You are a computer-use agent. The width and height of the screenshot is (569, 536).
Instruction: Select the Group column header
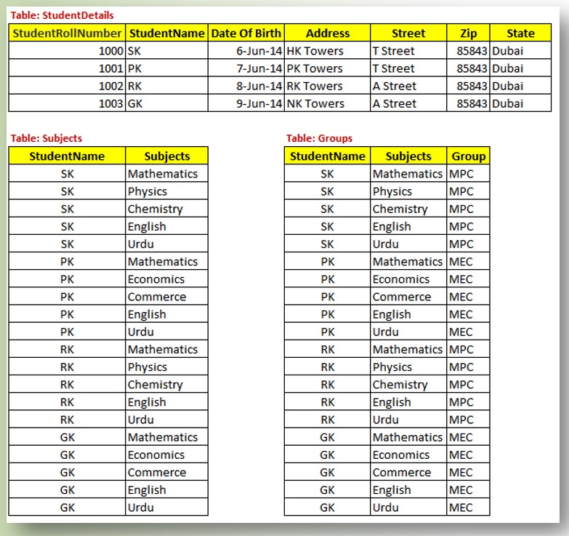(468, 156)
